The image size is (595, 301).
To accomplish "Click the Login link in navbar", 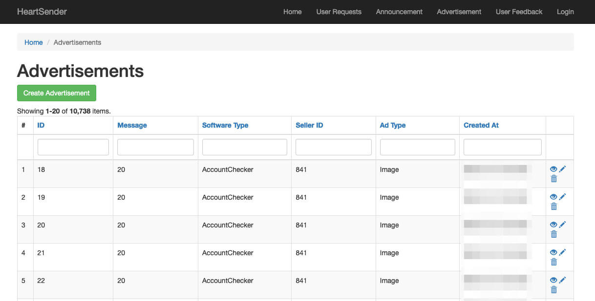I will 565,12.
